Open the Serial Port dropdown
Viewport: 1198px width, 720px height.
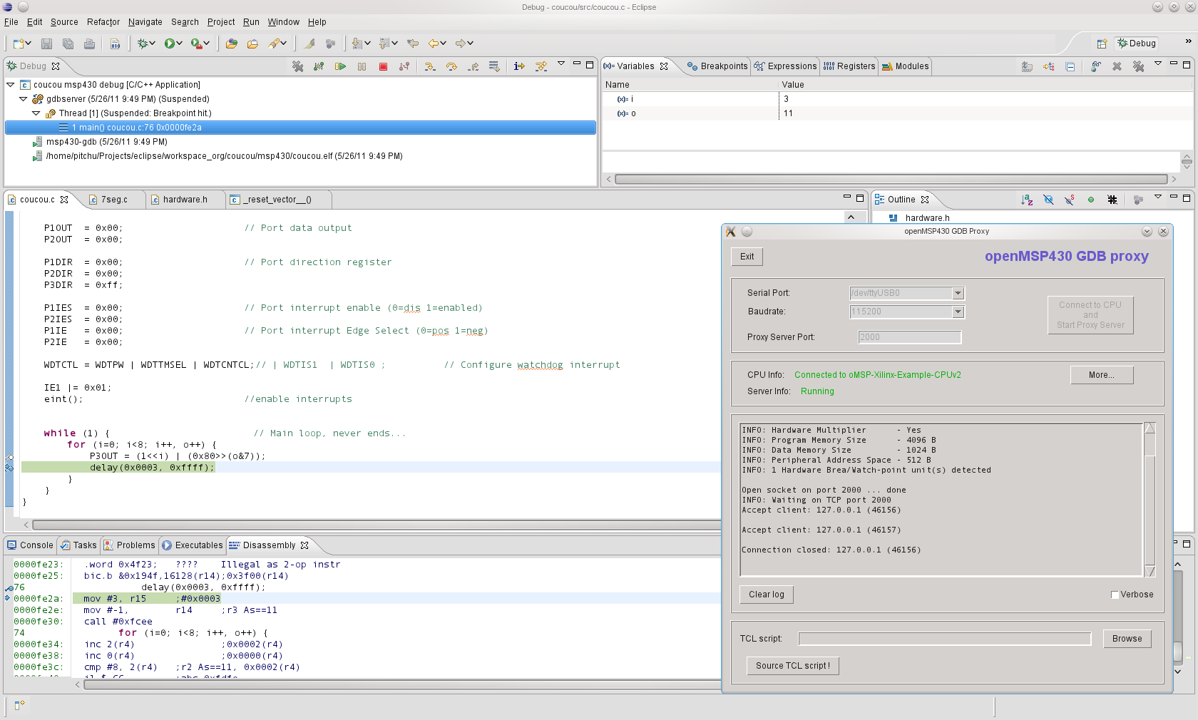click(958, 293)
